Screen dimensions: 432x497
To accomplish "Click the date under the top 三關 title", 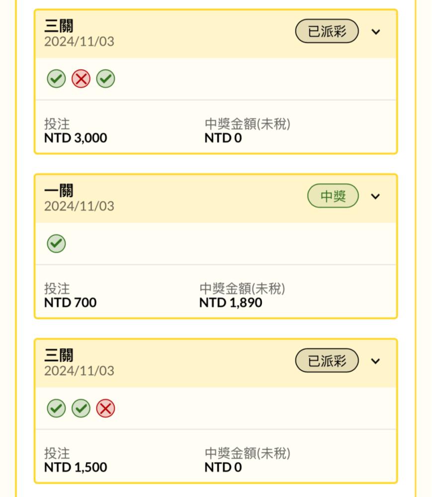I will pyautogui.click(x=79, y=42).
